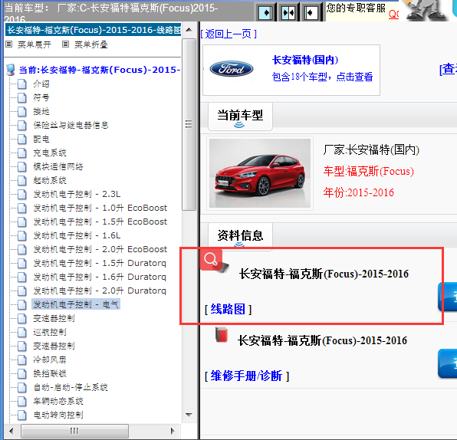Click the tree panel scroll-down arrow
The height and width of the screenshot is (440, 457).
(189, 415)
